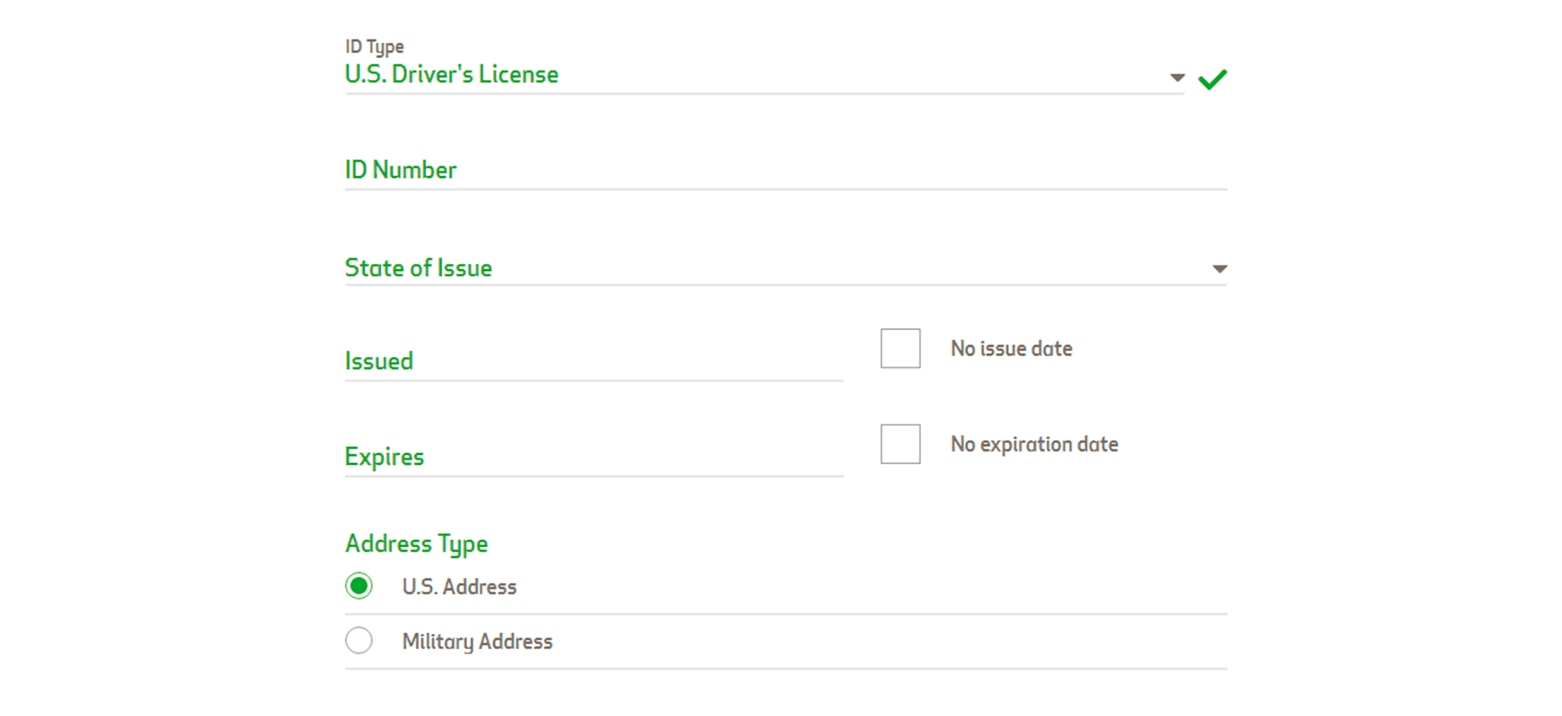The width and height of the screenshot is (1562, 716).
Task: Click into the Expires date field
Action: [x=593, y=457]
